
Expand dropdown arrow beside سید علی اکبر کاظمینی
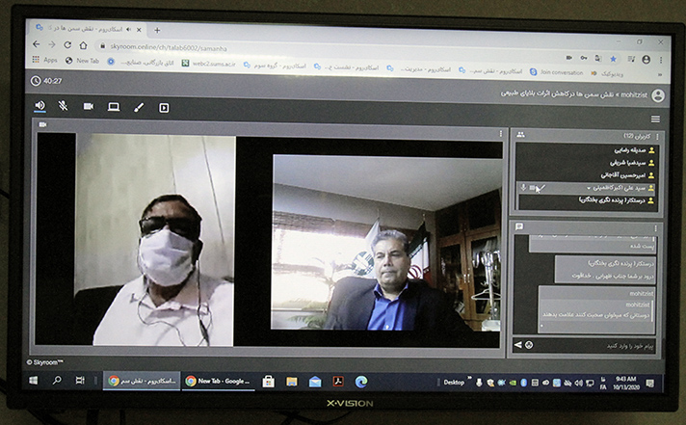[589, 188]
